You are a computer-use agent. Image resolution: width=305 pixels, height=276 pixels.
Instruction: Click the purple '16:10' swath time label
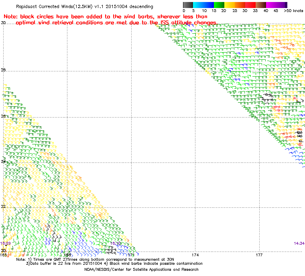115,244
